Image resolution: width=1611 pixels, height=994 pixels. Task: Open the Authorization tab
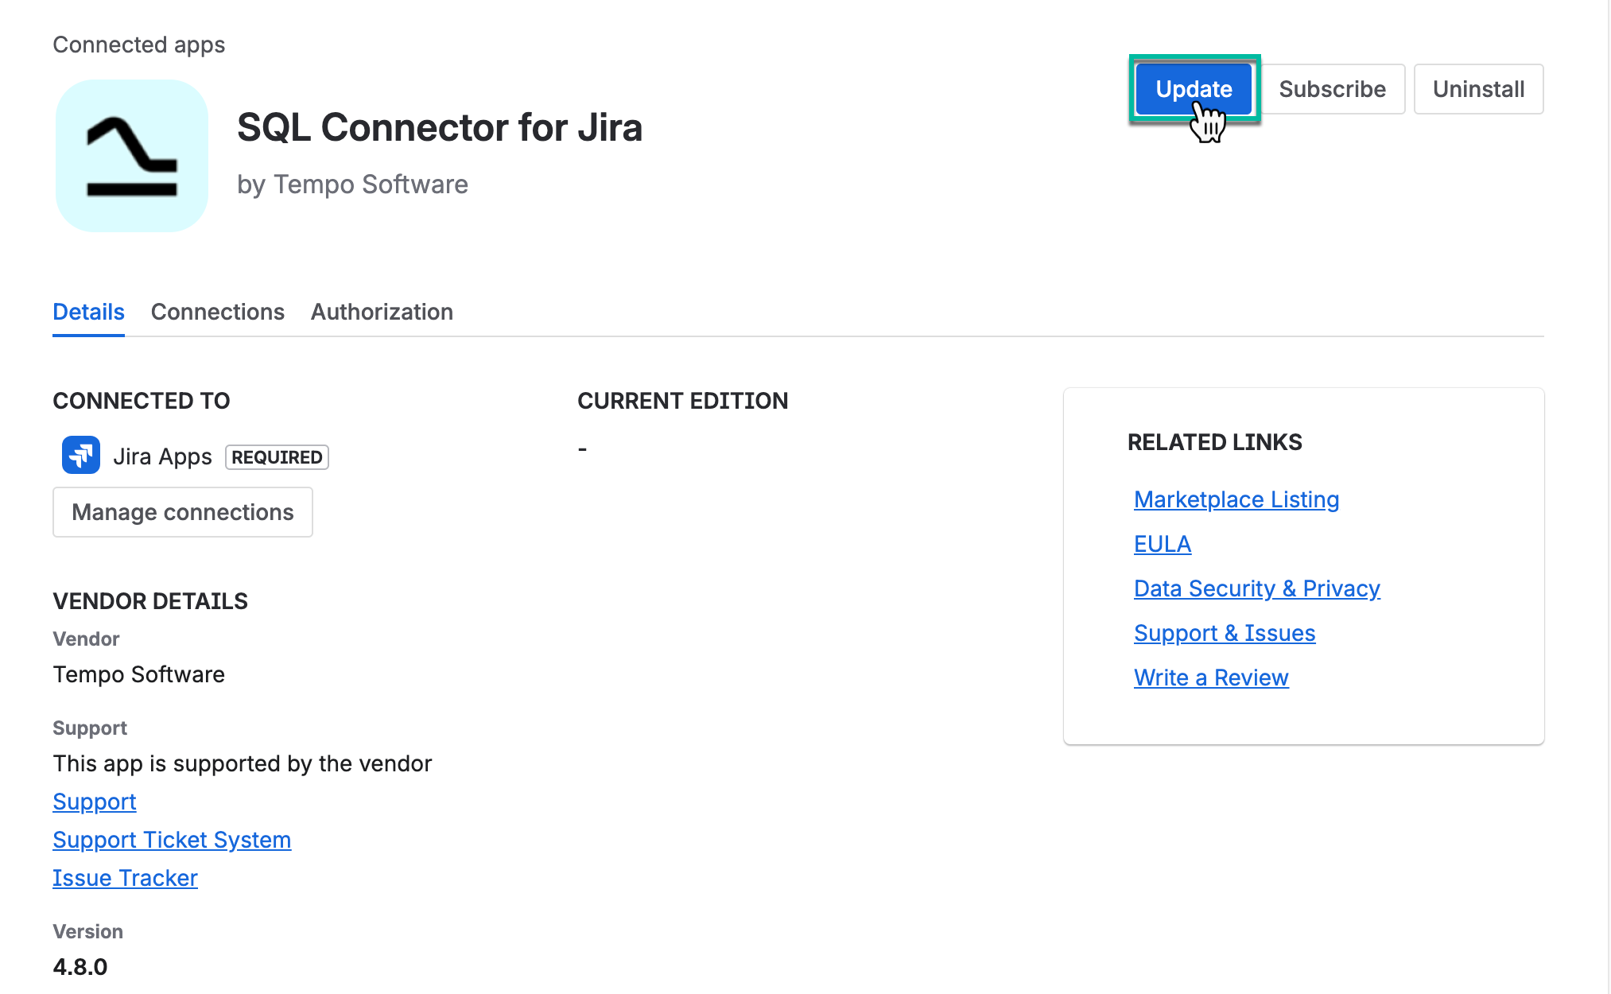382,312
